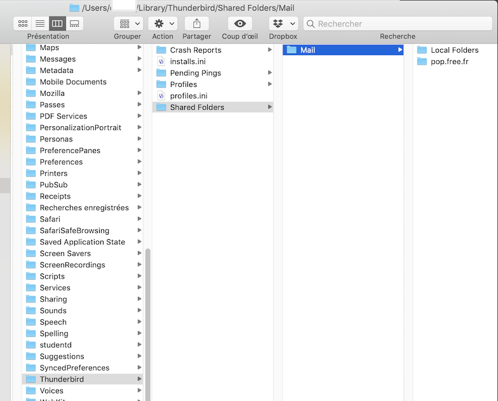Screen dimensions: 498x401
Task: Click the Printers folder icon
Action: tap(30, 173)
